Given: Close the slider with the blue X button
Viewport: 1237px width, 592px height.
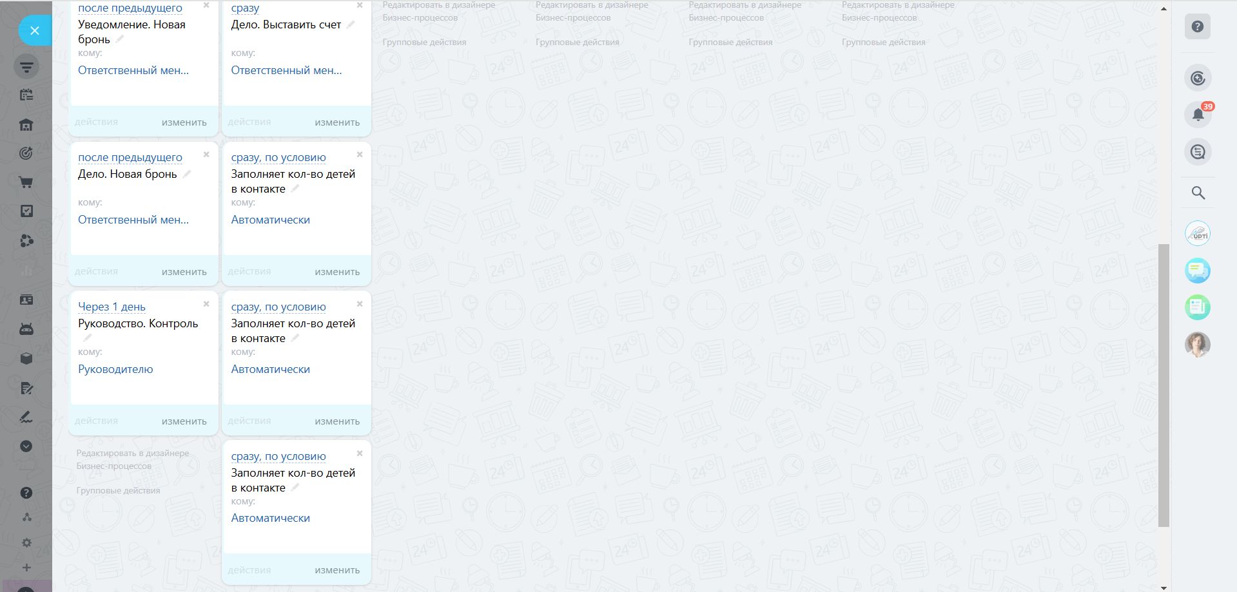Looking at the screenshot, I should click(x=35, y=30).
